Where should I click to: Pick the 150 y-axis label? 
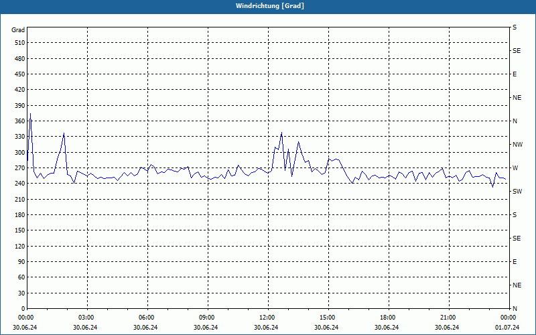click(20, 230)
